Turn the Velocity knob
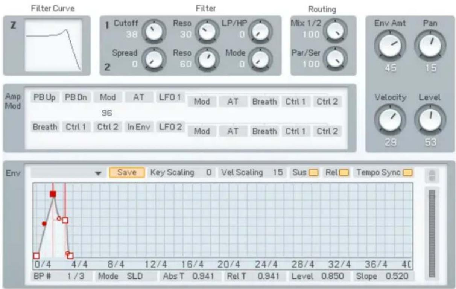The image size is (456, 289). pos(390,120)
